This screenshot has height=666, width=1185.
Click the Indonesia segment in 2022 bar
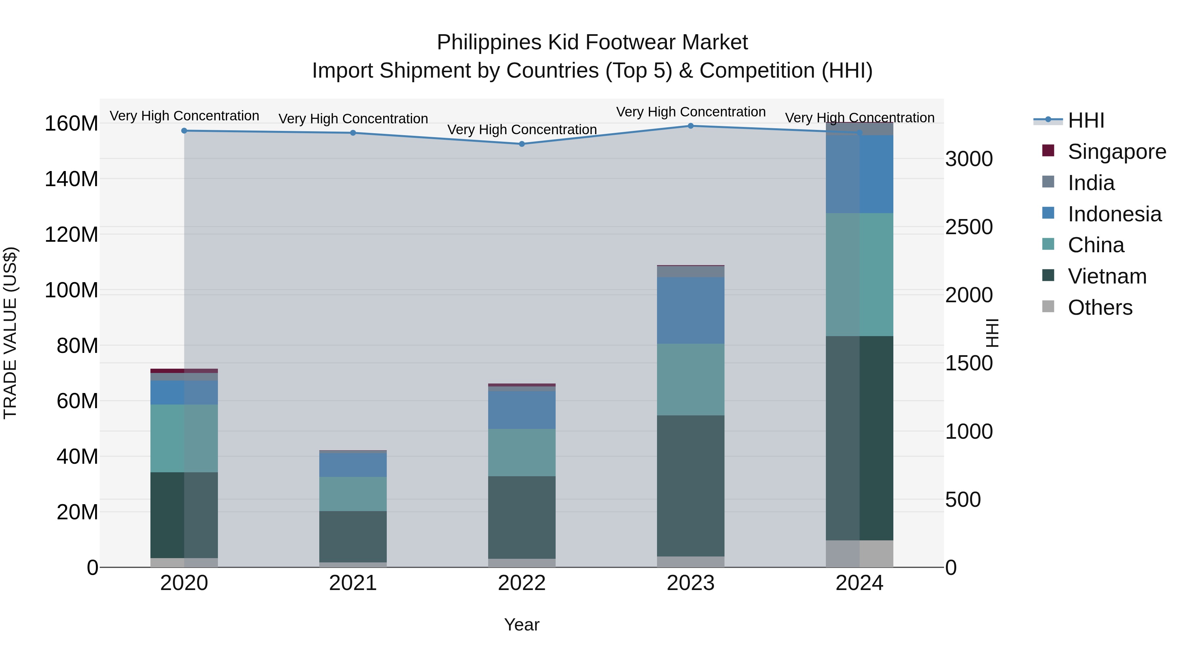click(x=522, y=410)
